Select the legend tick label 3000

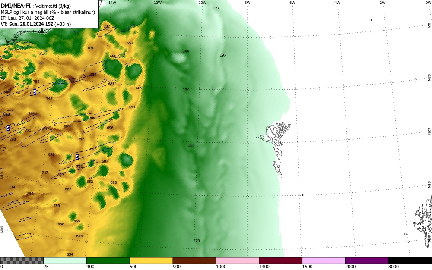tap(394, 267)
